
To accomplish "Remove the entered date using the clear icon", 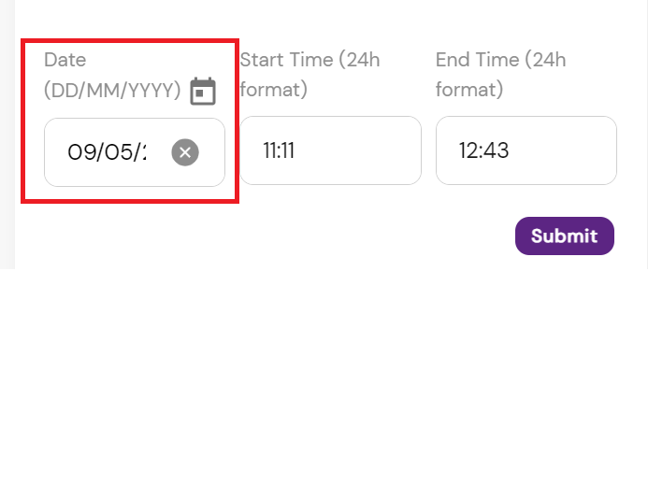I will pyautogui.click(x=185, y=152).
